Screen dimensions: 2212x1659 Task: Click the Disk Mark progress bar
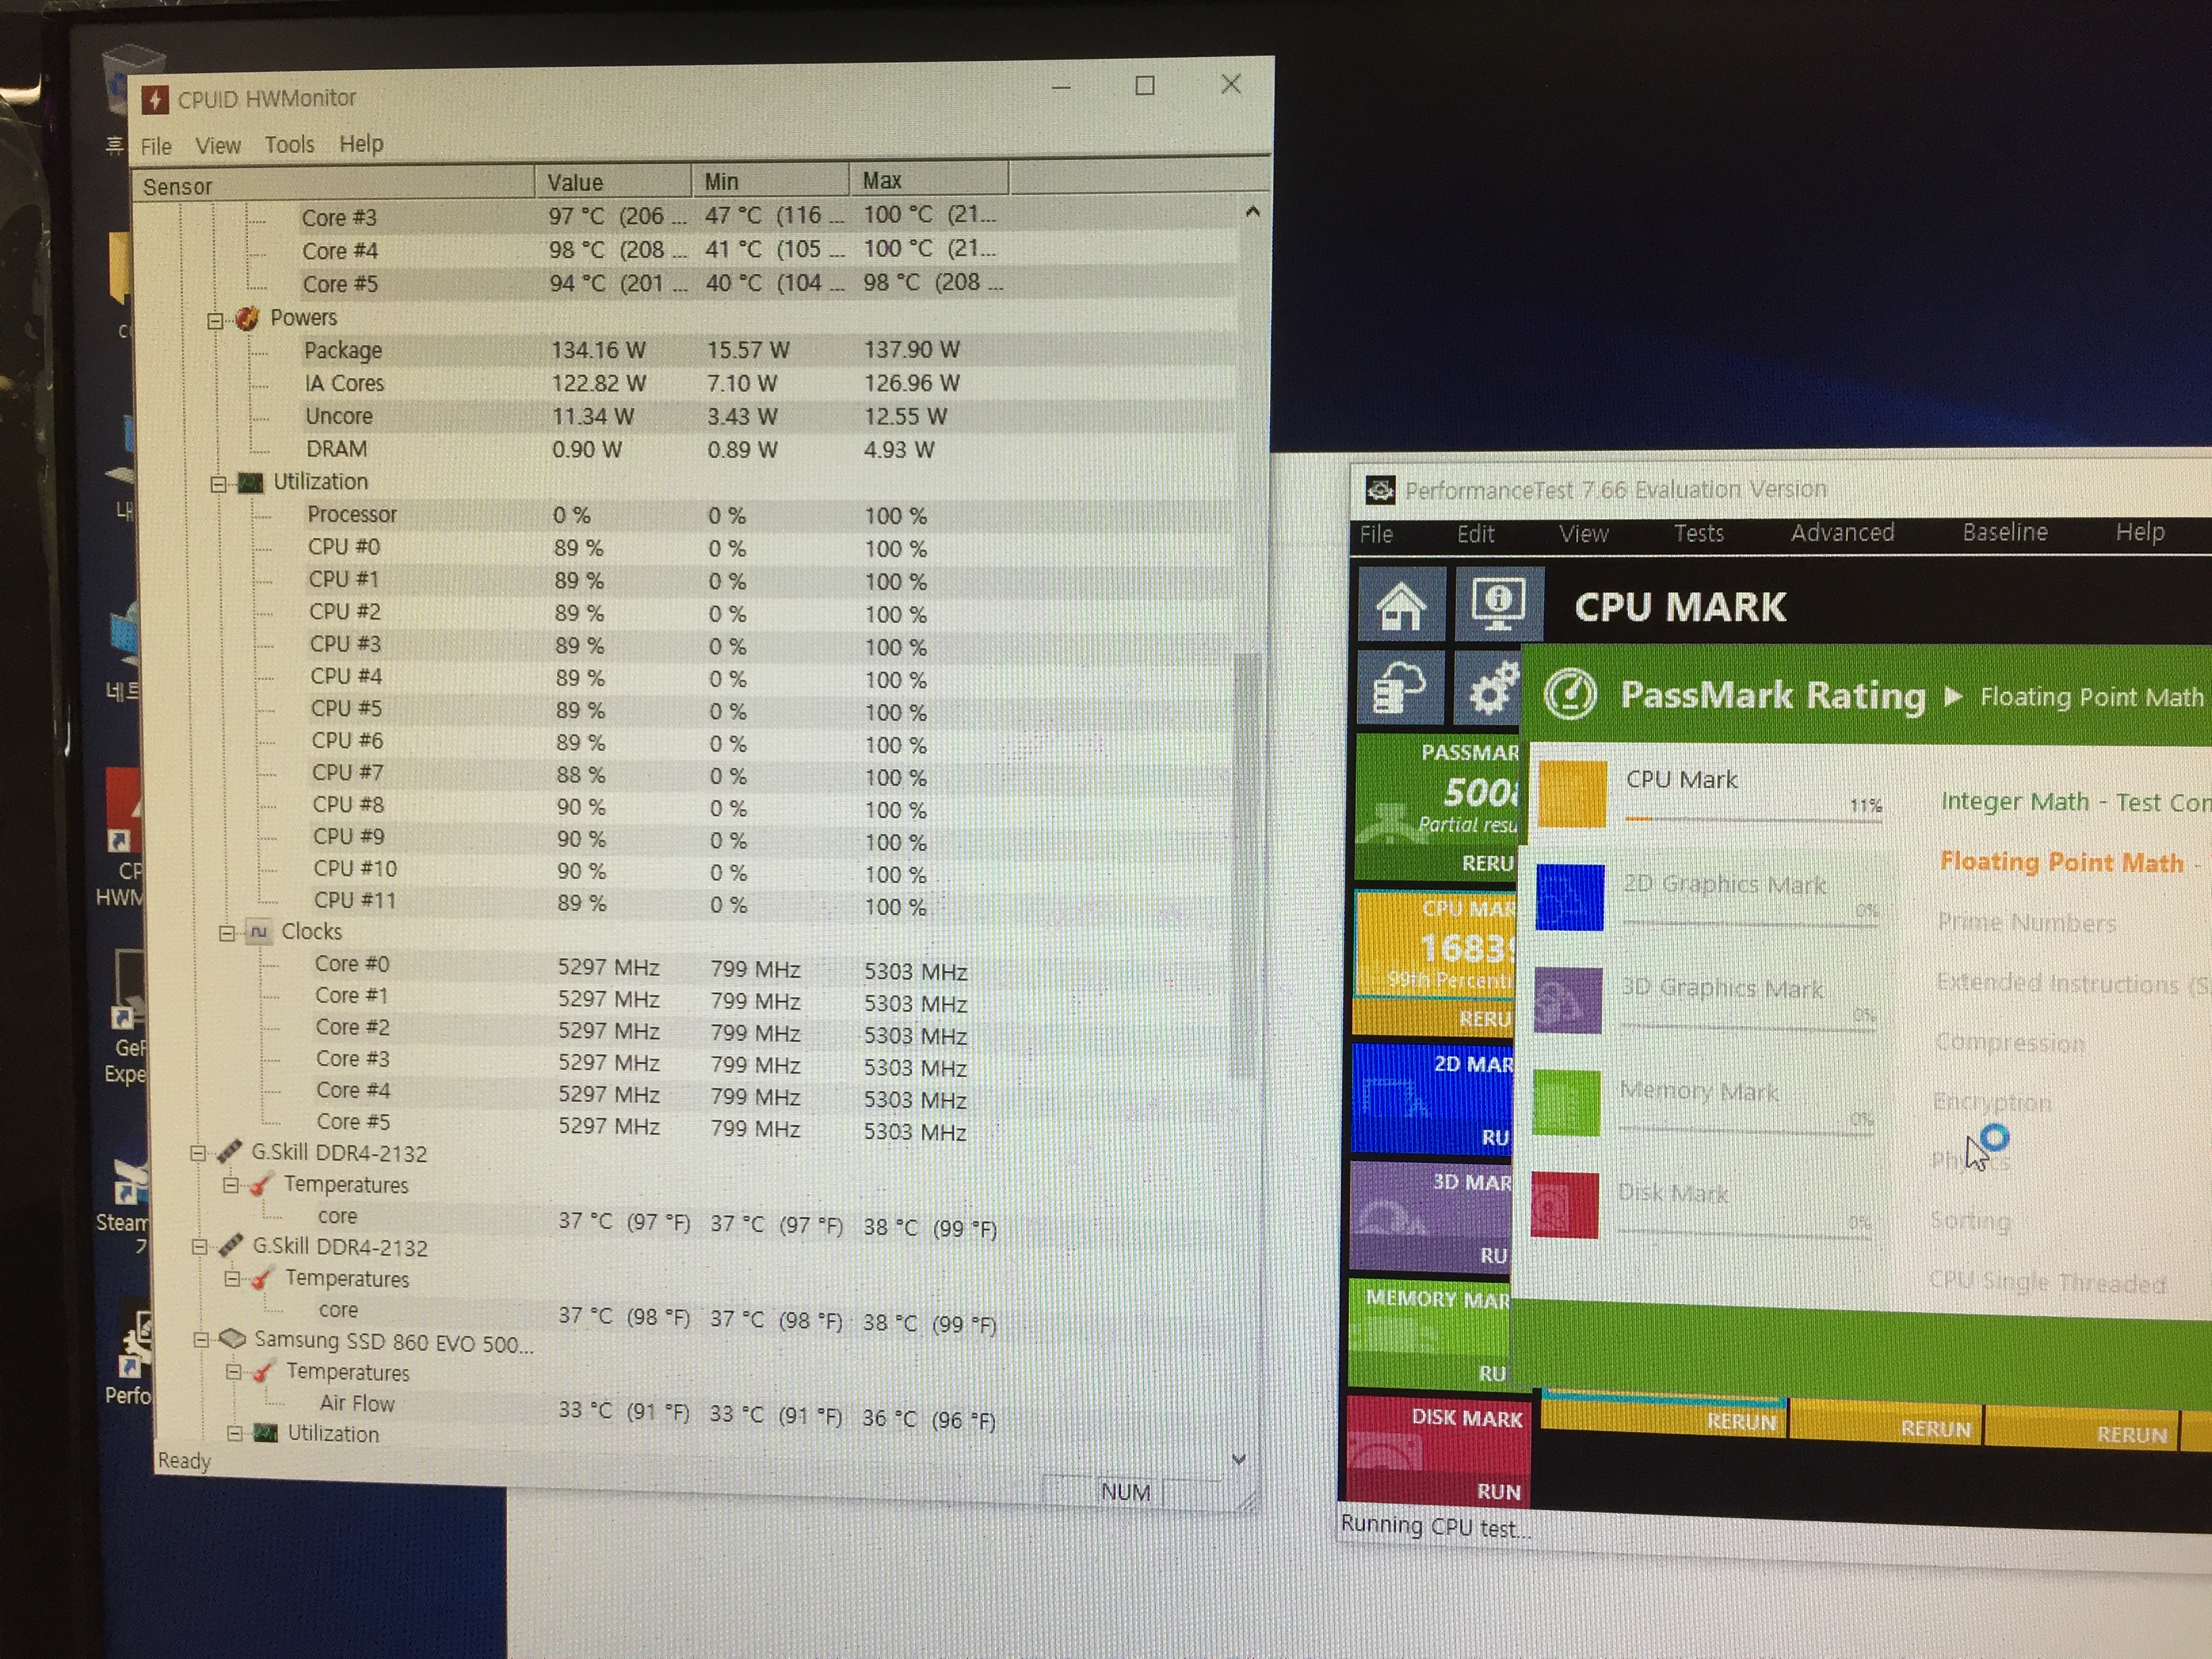point(1744,1236)
